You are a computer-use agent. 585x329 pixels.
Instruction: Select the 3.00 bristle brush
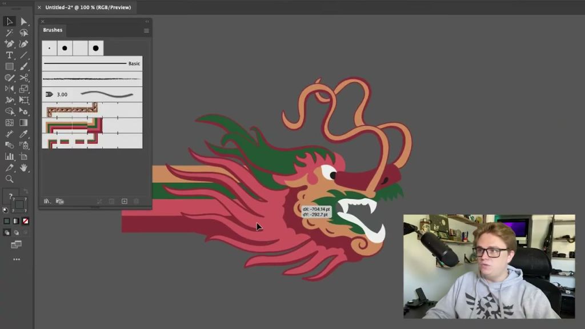click(x=92, y=94)
